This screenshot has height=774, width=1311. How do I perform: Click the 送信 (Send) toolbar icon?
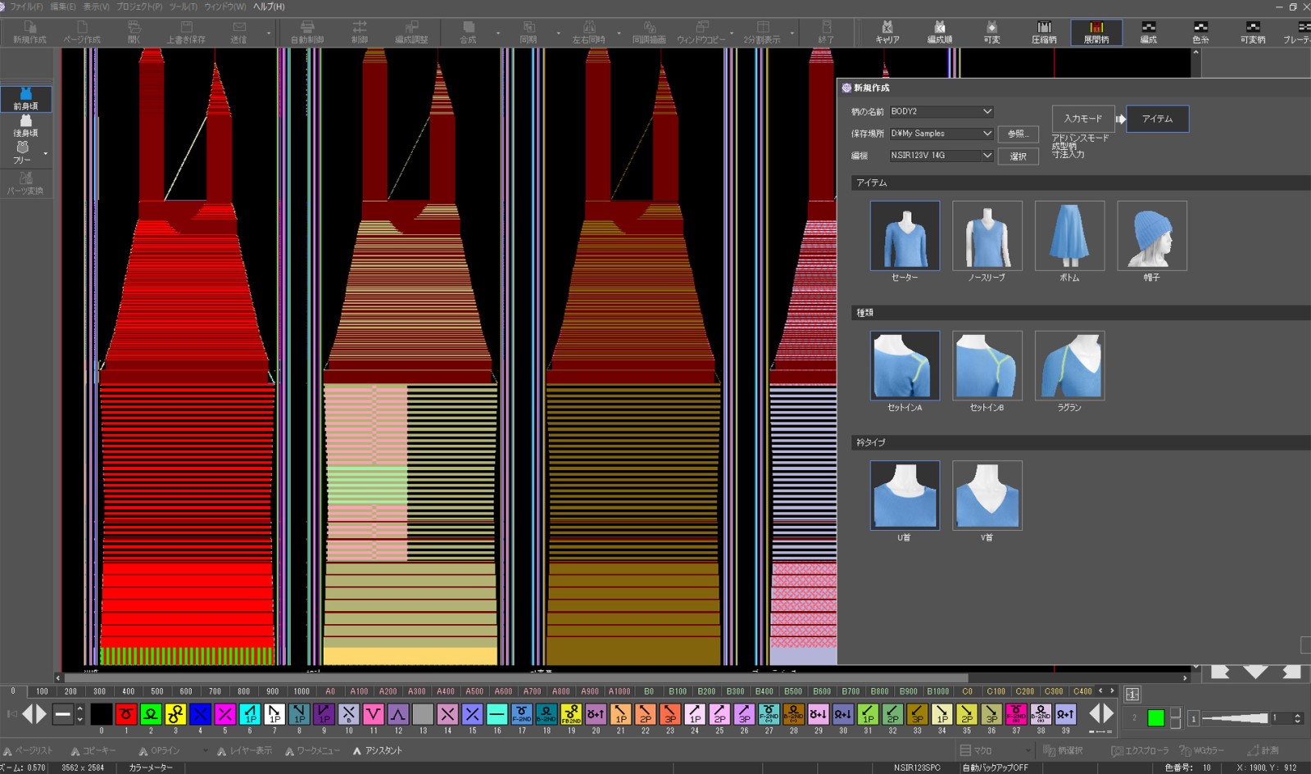click(238, 32)
